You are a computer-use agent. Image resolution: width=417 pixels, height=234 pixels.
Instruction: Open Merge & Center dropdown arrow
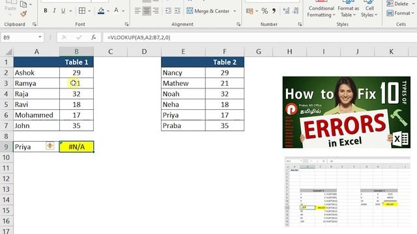(x=235, y=11)
